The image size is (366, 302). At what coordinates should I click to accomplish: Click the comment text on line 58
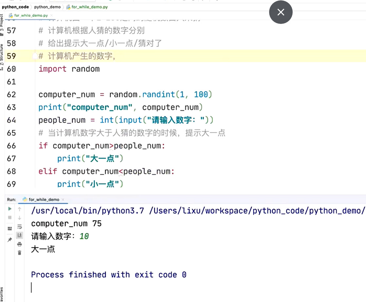[x=100, y=44]
